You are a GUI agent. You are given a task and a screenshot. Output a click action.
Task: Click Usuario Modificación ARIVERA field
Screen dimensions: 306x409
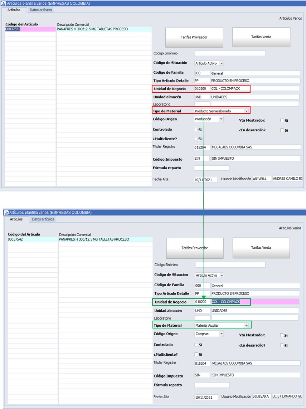(262, 179)
